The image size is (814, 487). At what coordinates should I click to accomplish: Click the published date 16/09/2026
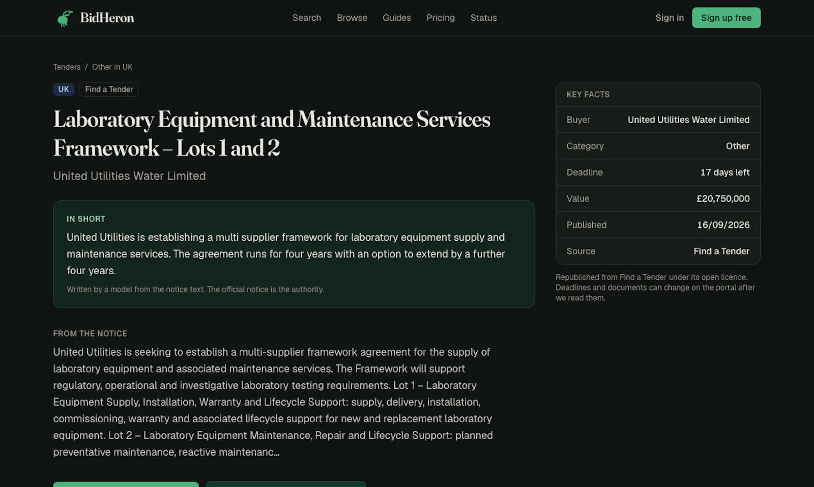(x=723, y=225)
